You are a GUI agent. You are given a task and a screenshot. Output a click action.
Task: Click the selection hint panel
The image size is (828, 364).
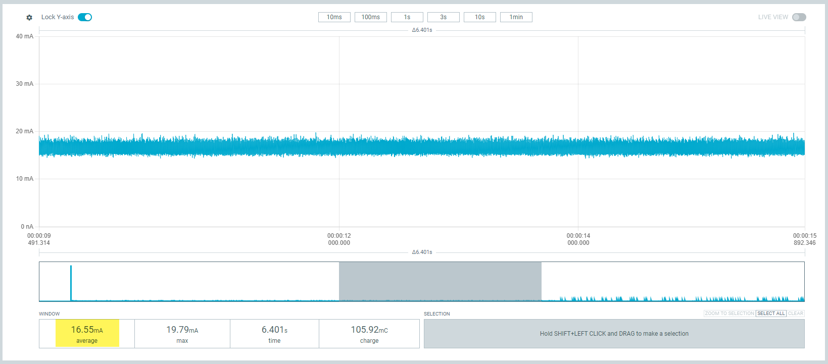click(x=614, y=334)
